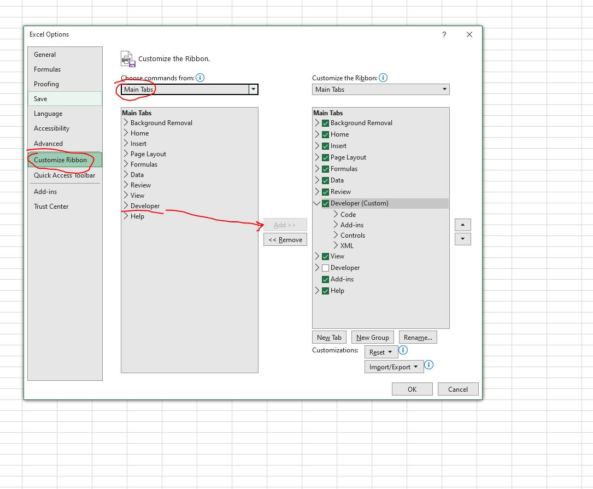The width and height of the screenshot is (593, 489).
Task: Toggle the Data tab checkbox
Action: [x=325, y=180]
